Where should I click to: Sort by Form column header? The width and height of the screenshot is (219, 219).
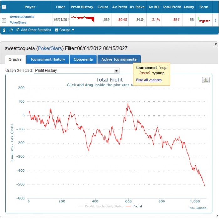pos(204,7)
